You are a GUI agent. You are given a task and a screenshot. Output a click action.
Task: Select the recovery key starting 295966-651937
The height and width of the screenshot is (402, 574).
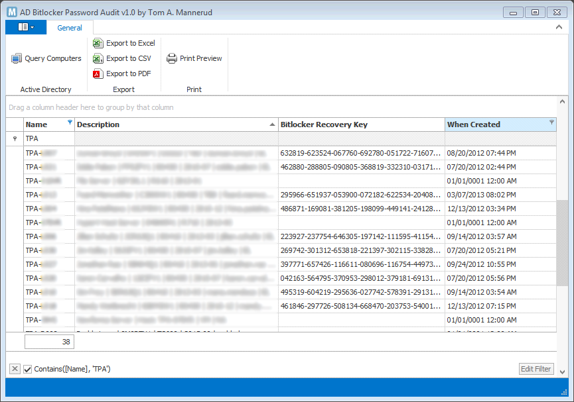click(x=362, y=195)
